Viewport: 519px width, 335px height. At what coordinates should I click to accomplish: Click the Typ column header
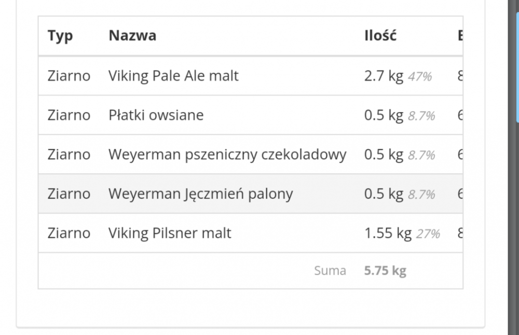click(x=60, y=36)
